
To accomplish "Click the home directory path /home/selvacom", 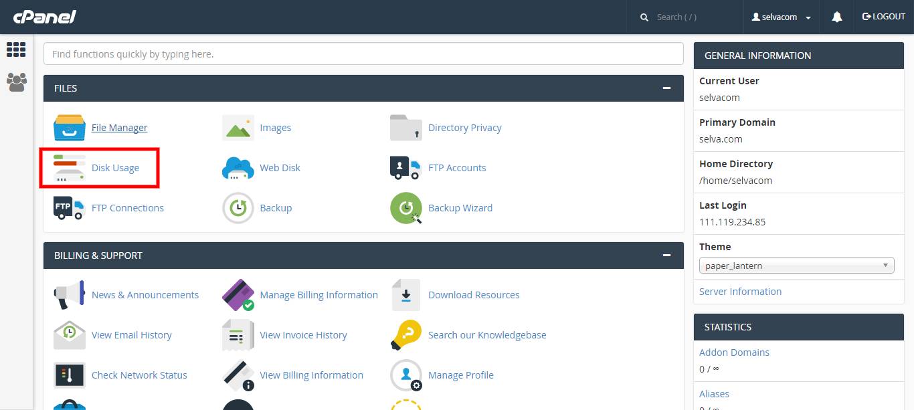I will [736, 181].
